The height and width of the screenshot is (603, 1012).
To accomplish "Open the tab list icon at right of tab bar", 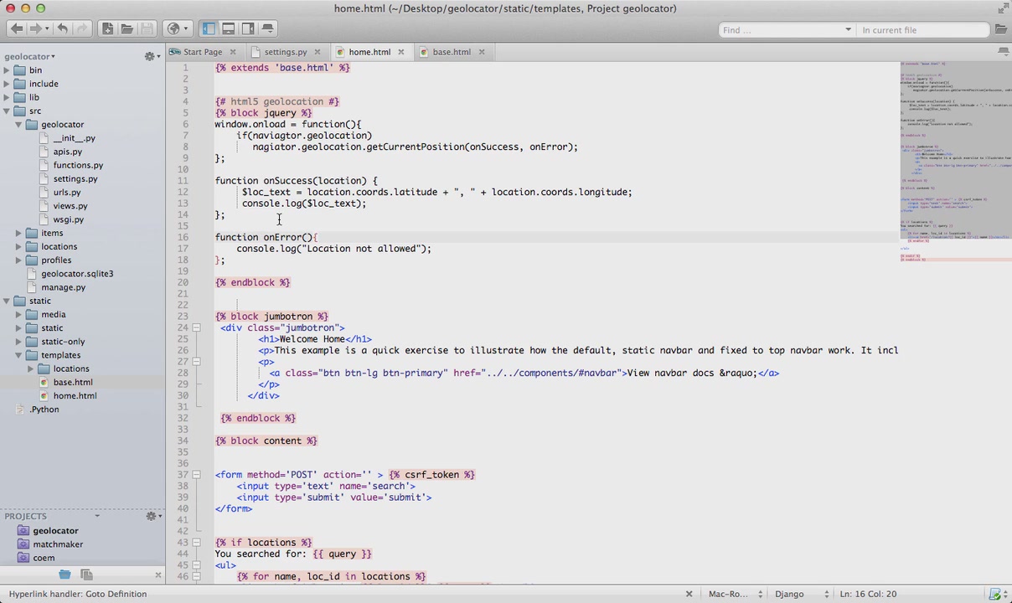I will (x=1004, y=52).
